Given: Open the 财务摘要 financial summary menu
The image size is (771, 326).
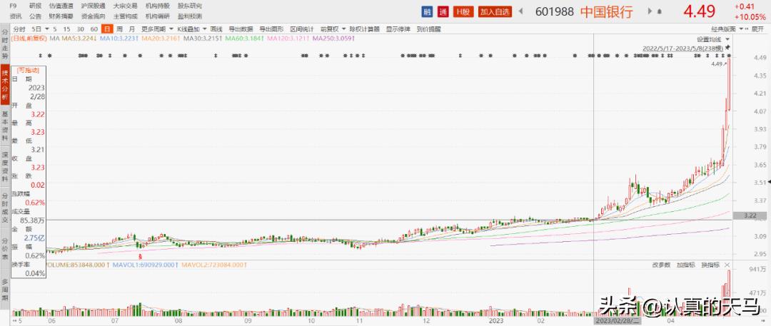Looking at the screenshot, I should [61, 16].
